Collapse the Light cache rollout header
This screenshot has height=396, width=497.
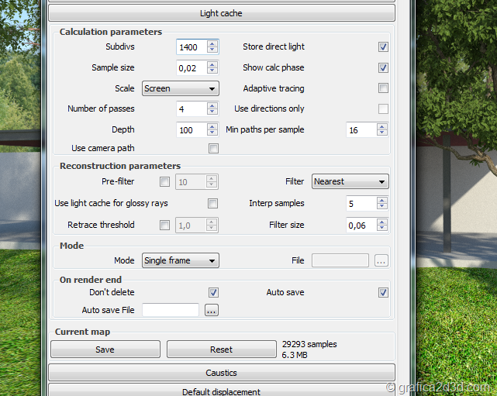(x=221, y=13)
